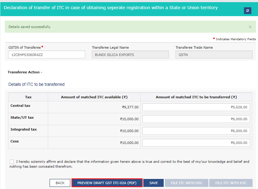Click the 'Tax' column header
258x189 pixels.
coord(28,97)
